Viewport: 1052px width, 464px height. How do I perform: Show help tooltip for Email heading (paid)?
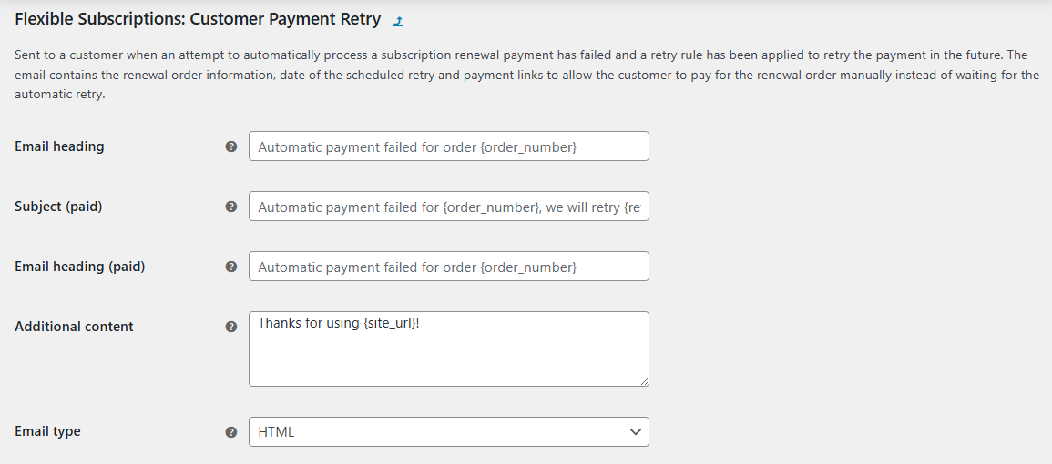[231, 267]
